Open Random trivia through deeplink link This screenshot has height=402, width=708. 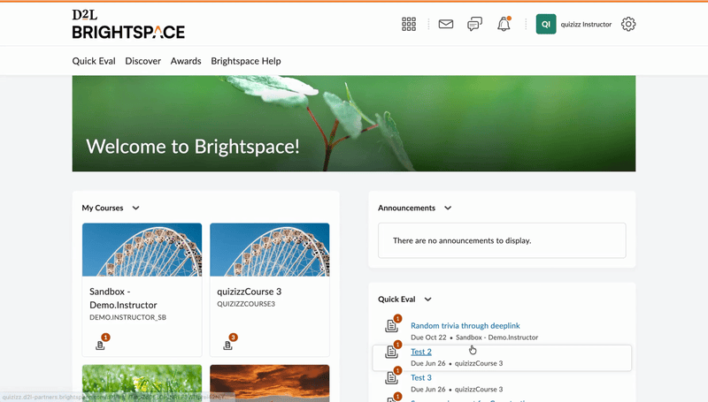(x=466, y=325)
